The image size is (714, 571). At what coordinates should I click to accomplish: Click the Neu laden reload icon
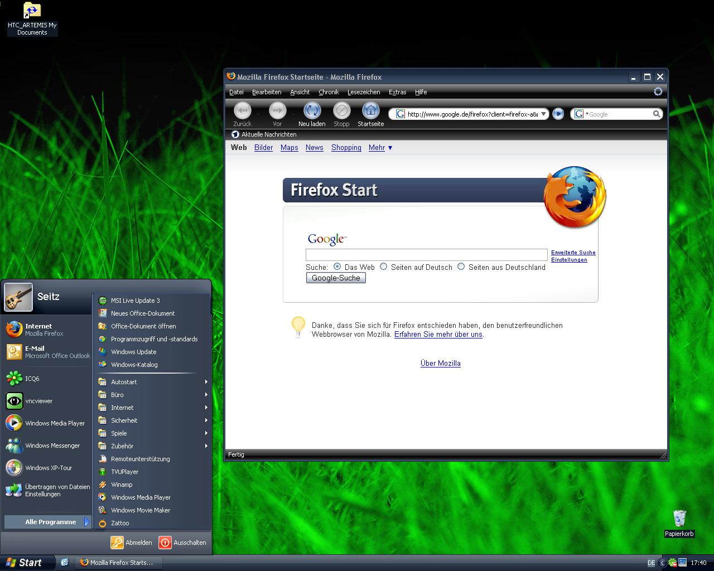(x=312, y=111)
